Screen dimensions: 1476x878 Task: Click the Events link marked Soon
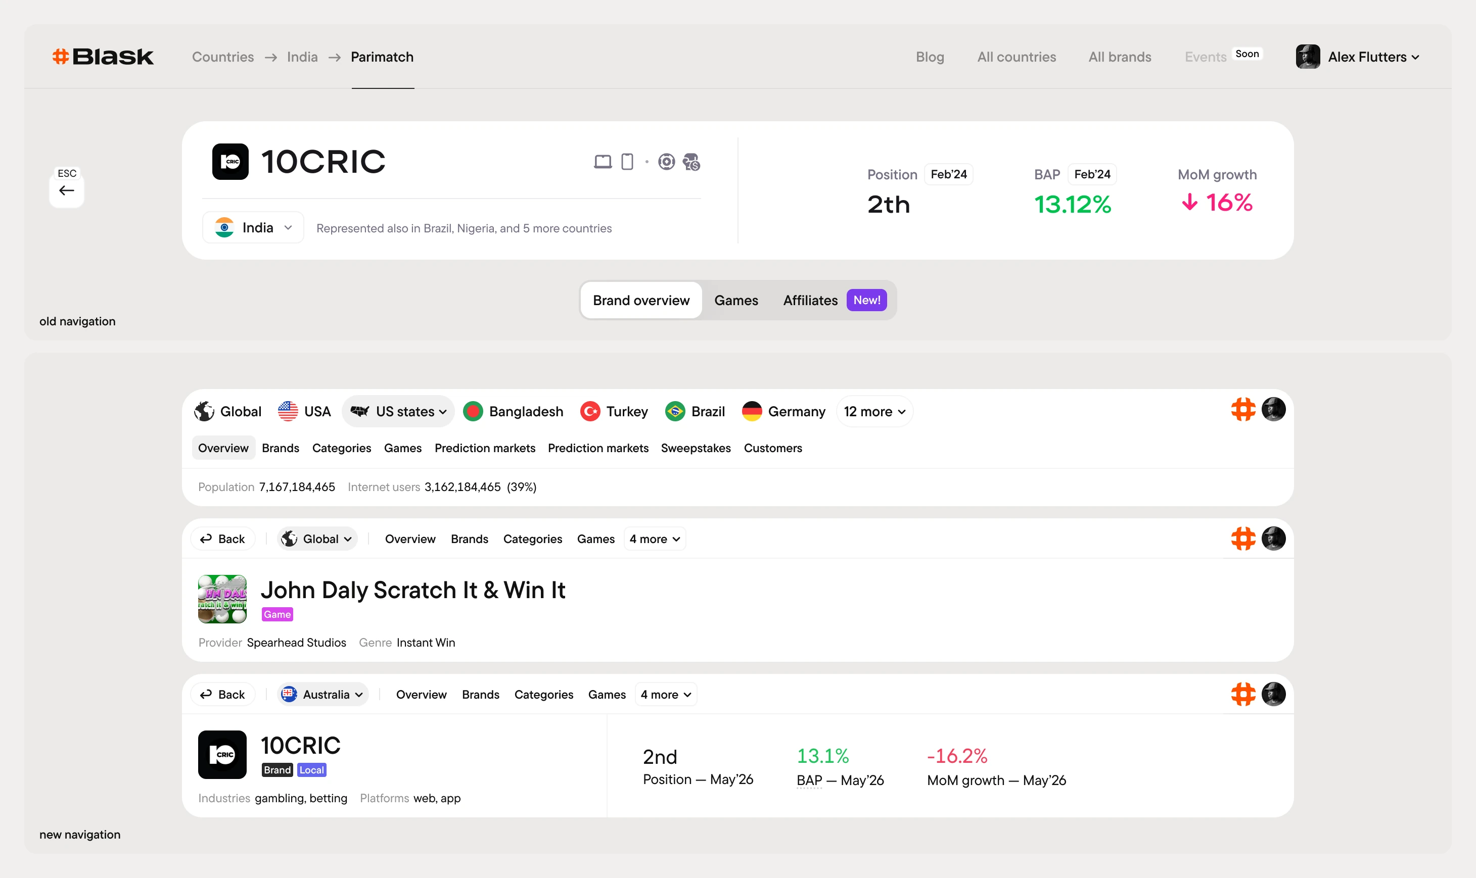point(1206,57)
